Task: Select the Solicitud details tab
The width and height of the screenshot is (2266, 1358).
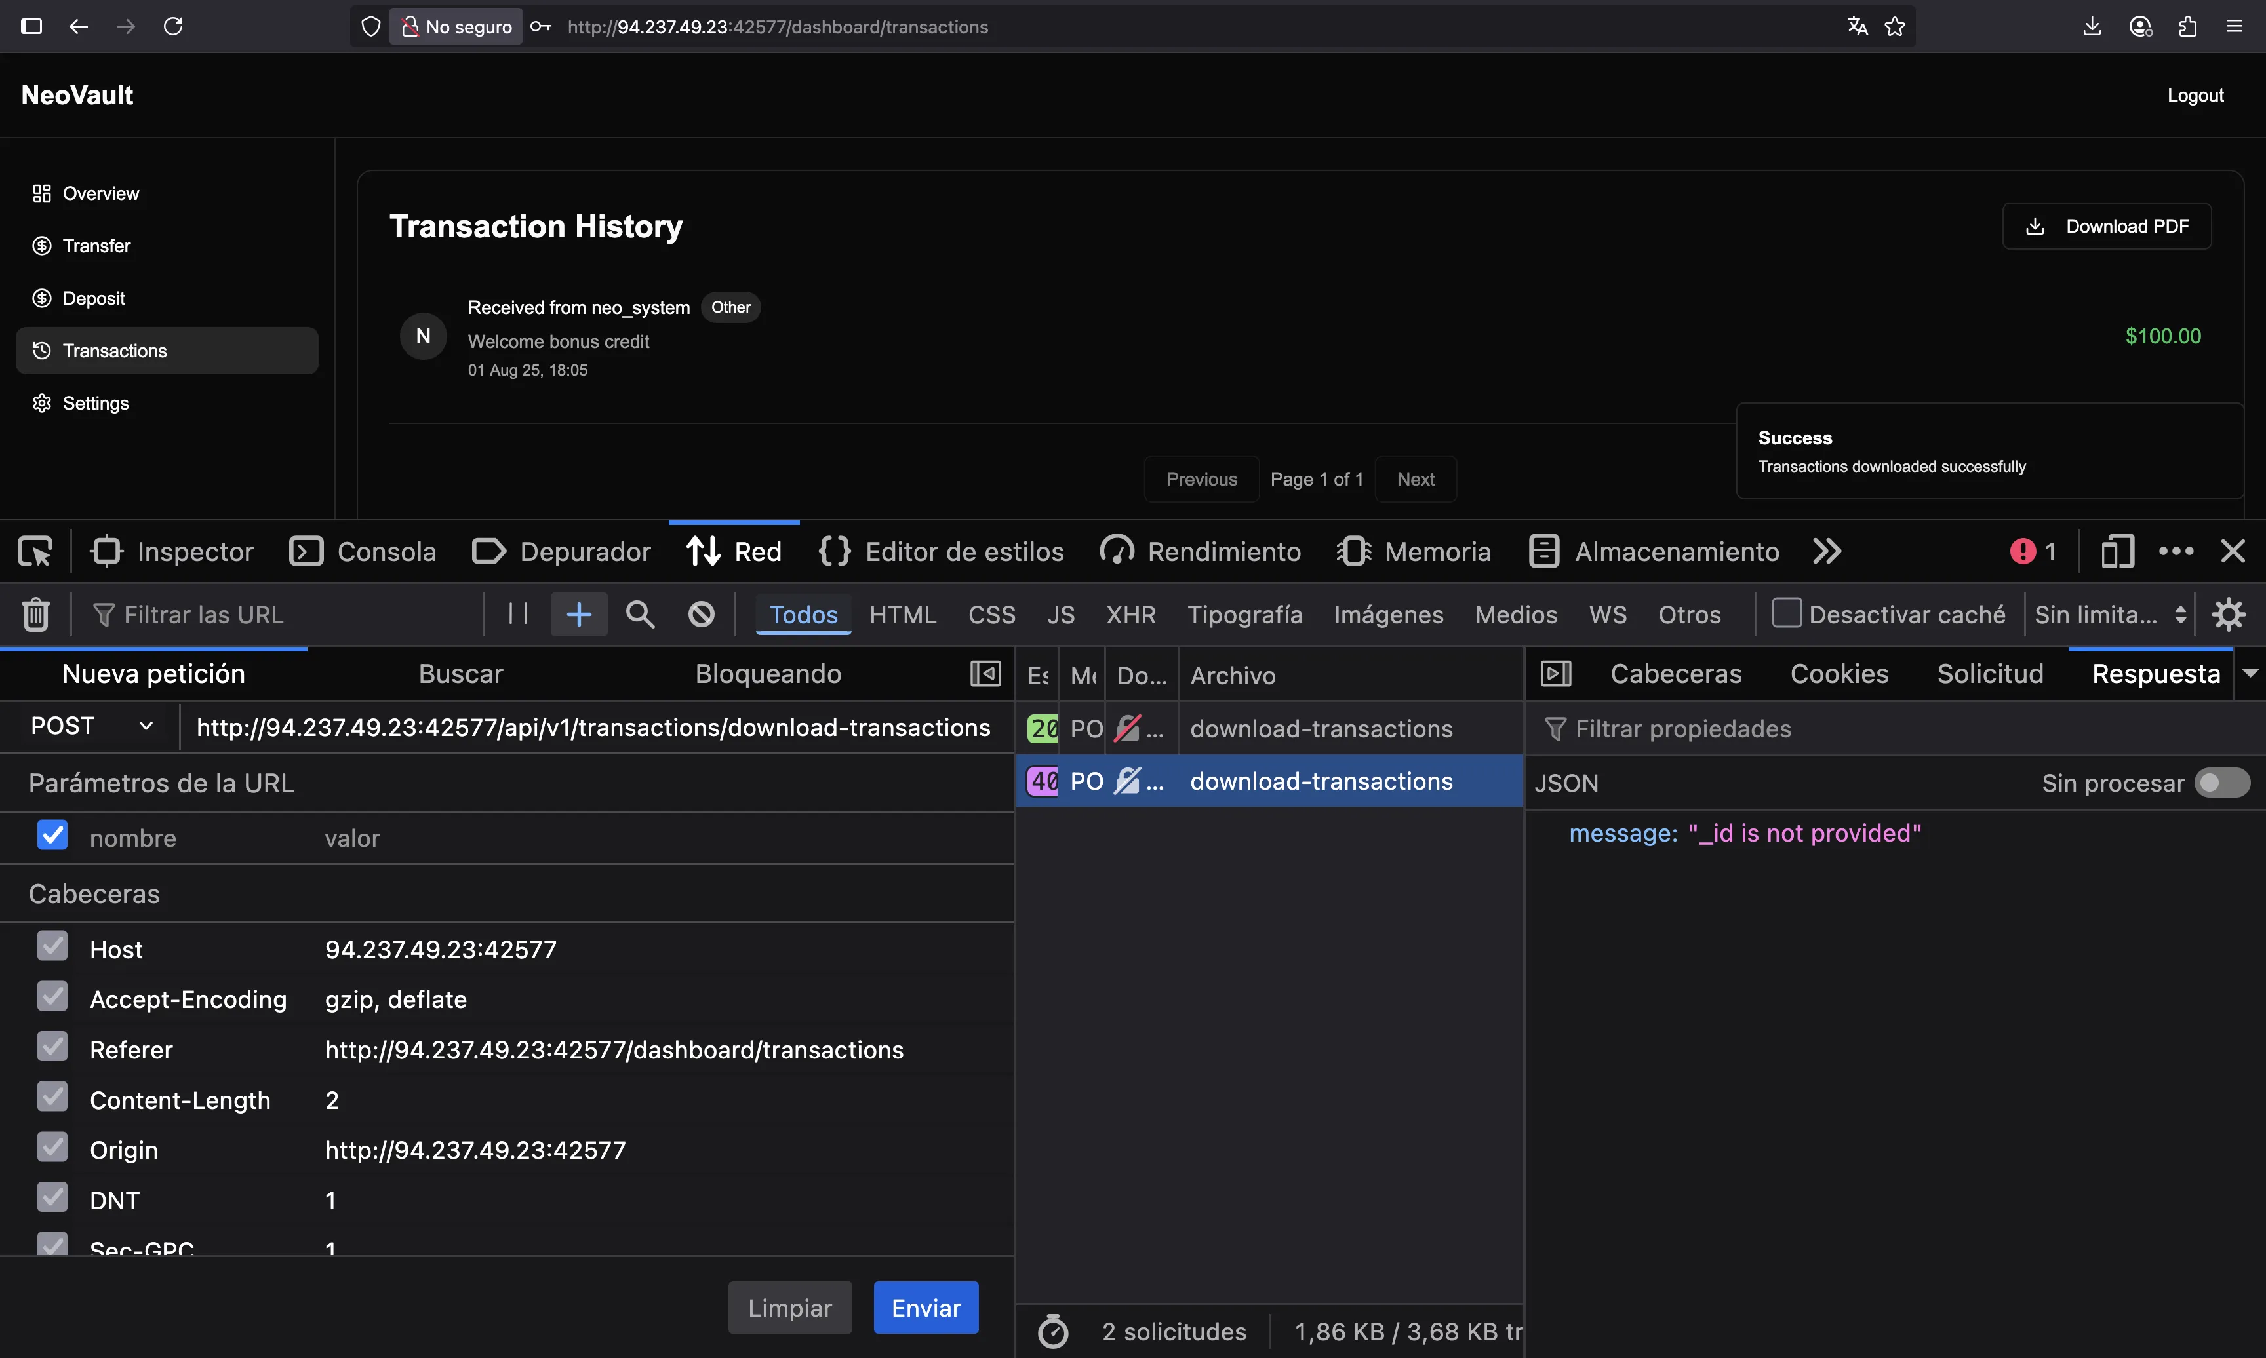Action: click(1989, 674)
